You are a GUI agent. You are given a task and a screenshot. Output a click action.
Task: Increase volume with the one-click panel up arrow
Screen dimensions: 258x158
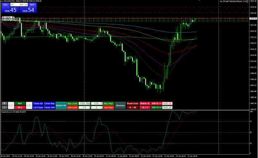tap(26, 5)
